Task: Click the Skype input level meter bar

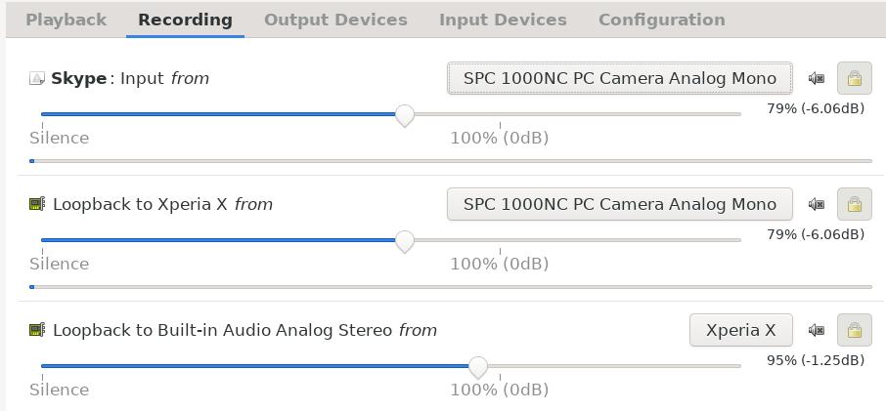Action: click(451, 161)
